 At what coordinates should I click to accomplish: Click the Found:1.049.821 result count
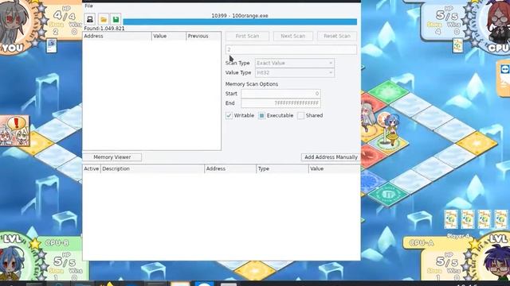[x=104, y=29]
